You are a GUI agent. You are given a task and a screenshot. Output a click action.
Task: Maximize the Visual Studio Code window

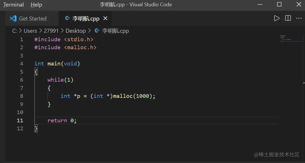(279, 5)
